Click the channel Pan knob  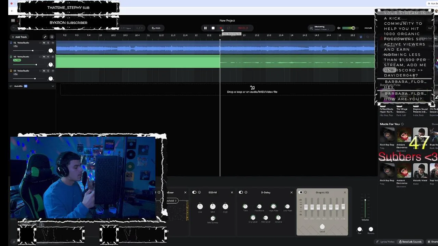[360, 229]
